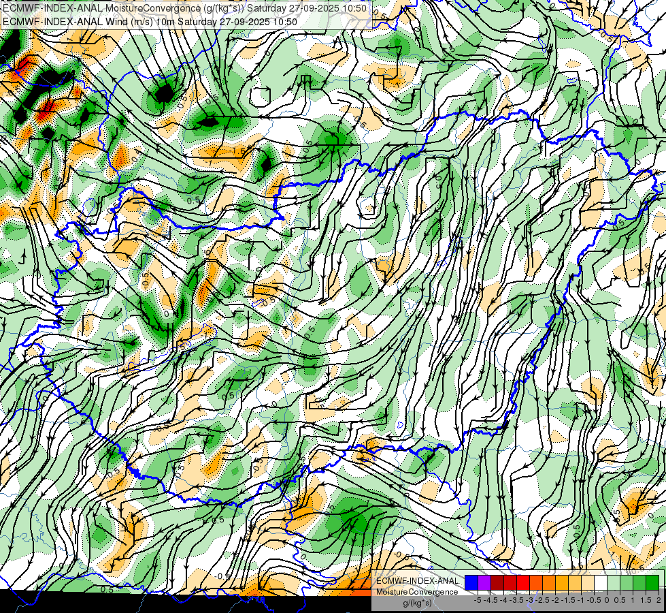Image resolution: width=666 pixels, height=613 pixels.
Task: Select the darkest green swatch between 1.5 and 2
Action: (x=652, y=582)
